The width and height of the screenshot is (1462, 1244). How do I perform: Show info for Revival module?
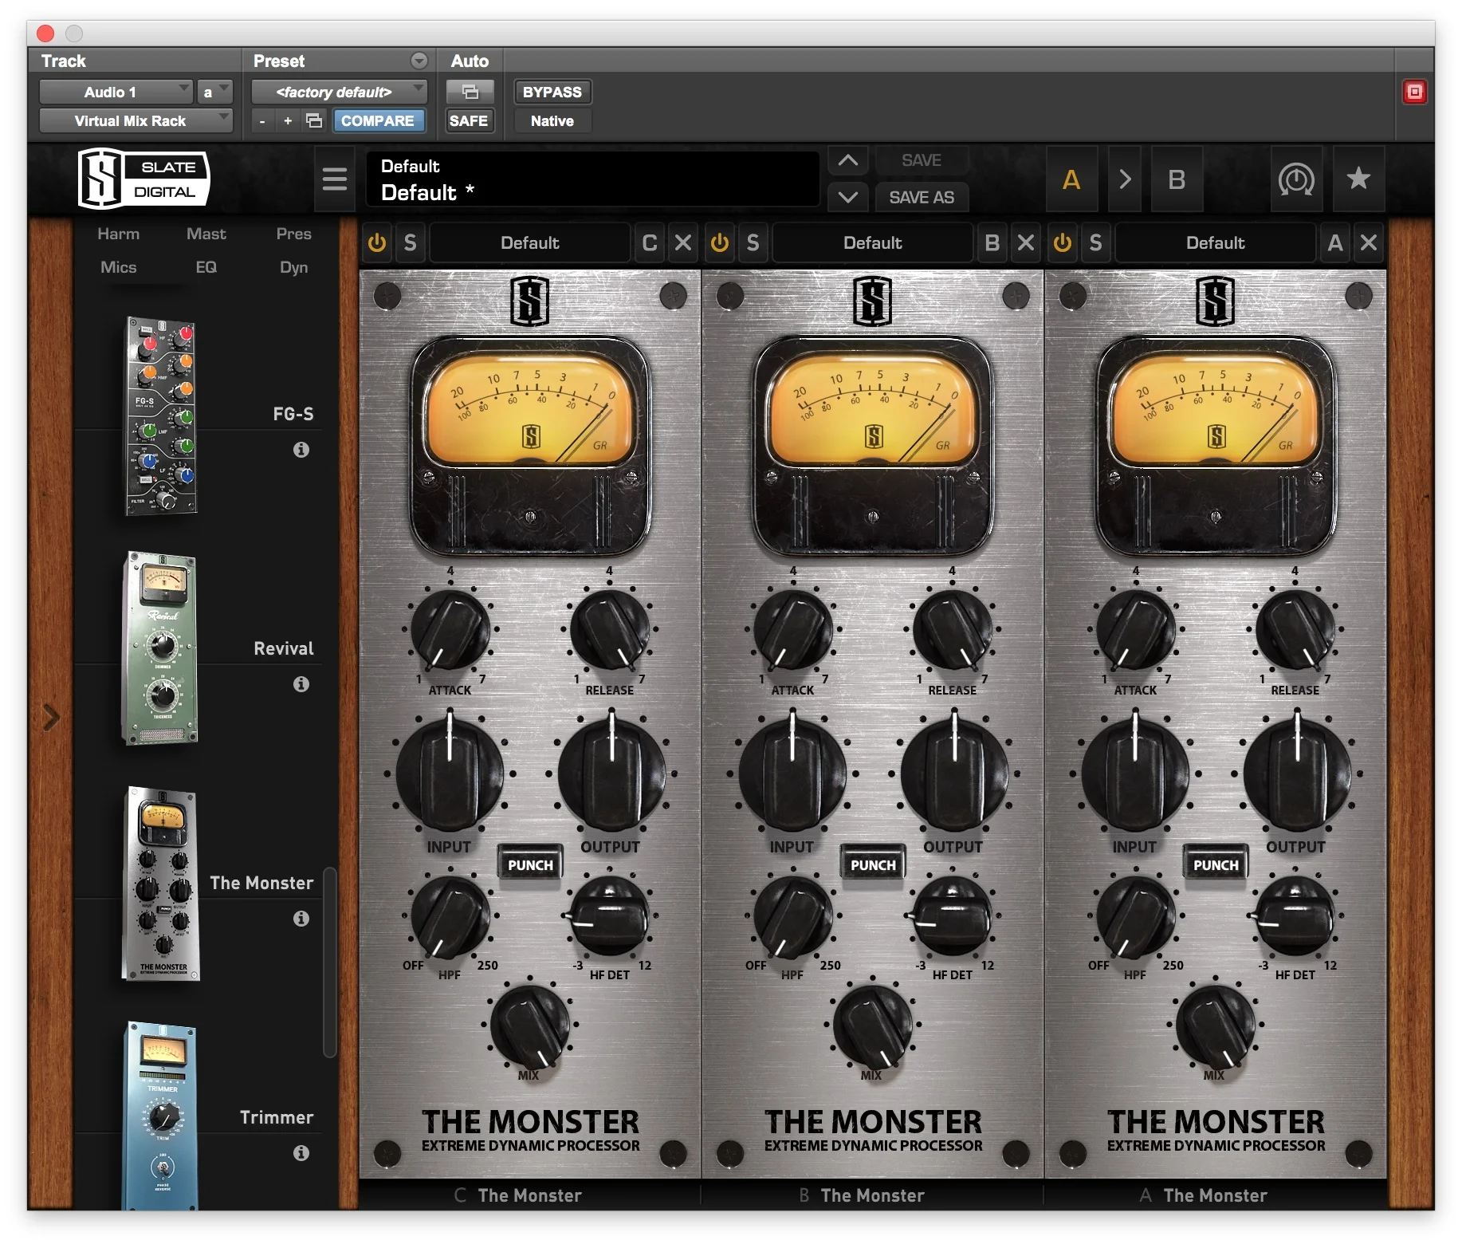(x=301, y=684)
